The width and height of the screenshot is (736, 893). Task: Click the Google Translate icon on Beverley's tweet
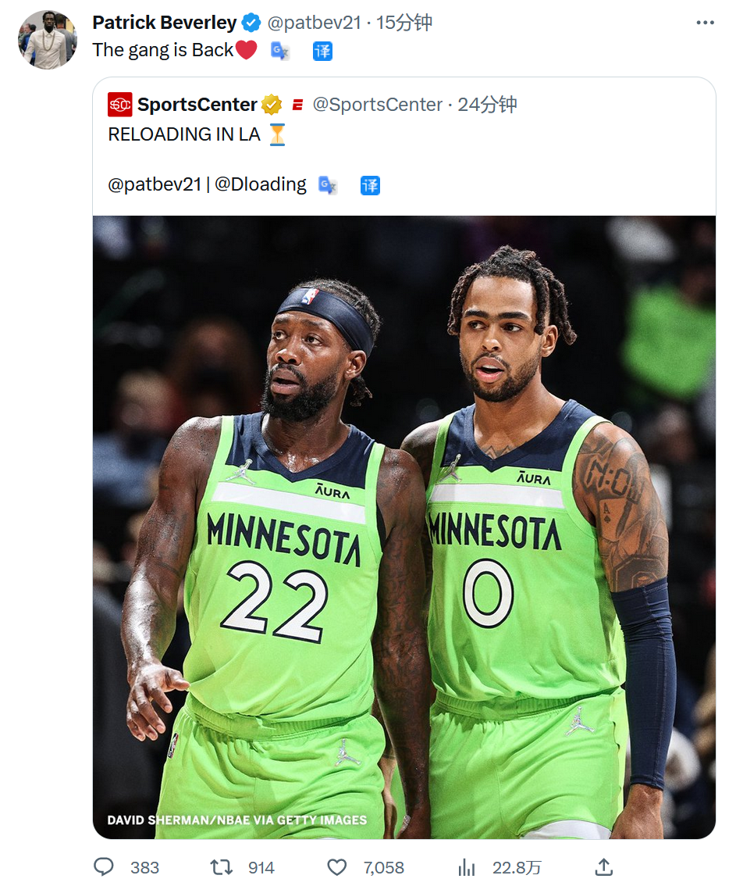click(279, 52)
